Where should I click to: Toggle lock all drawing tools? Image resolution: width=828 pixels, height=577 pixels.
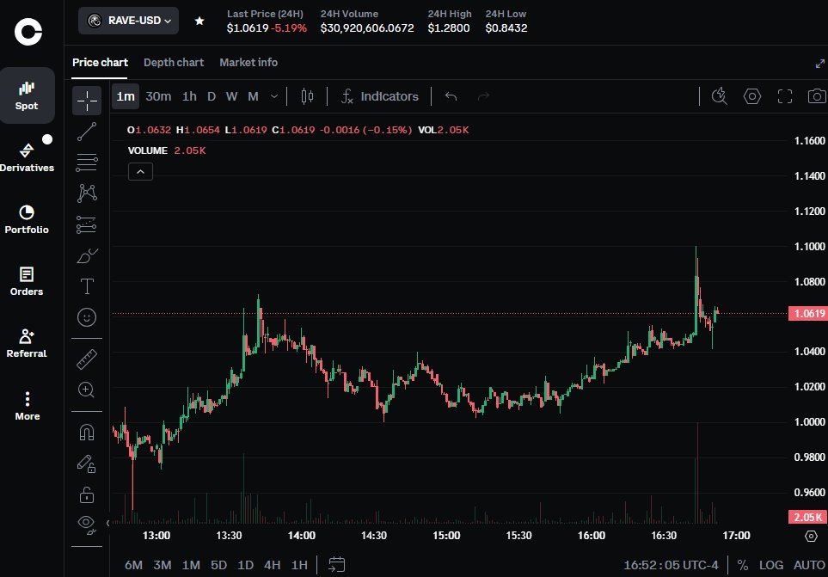pos(87,494)
